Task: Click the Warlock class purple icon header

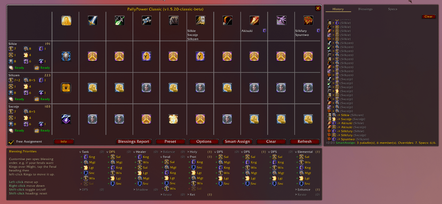Action: click(x=281, y=21)
